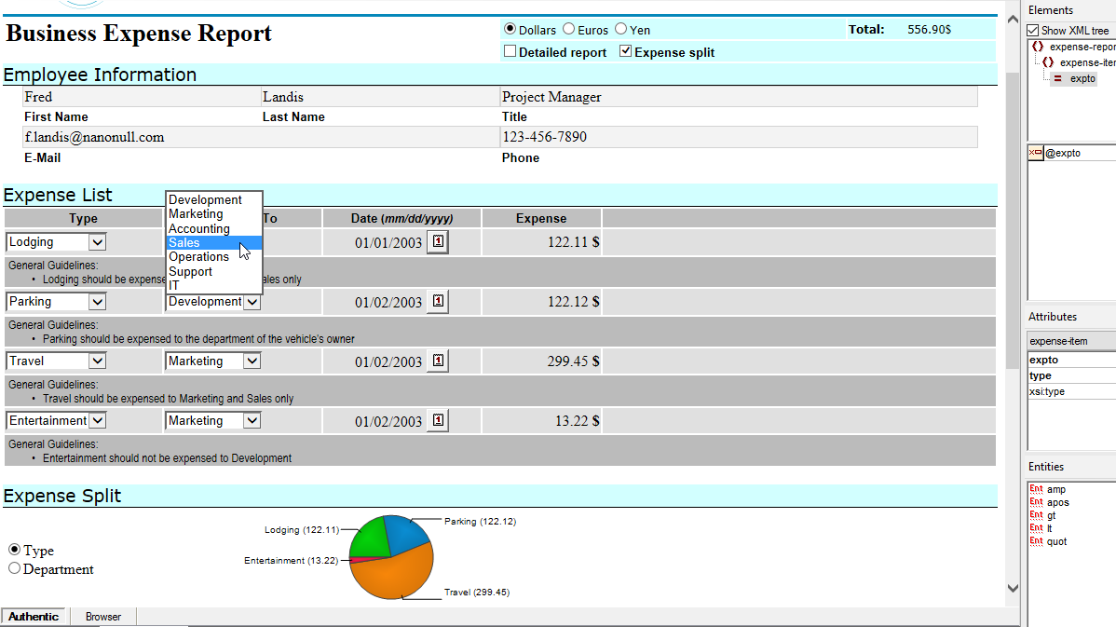
Task: Click the expense-item element icon in XML tree
Action: (x=1048, y=62)
